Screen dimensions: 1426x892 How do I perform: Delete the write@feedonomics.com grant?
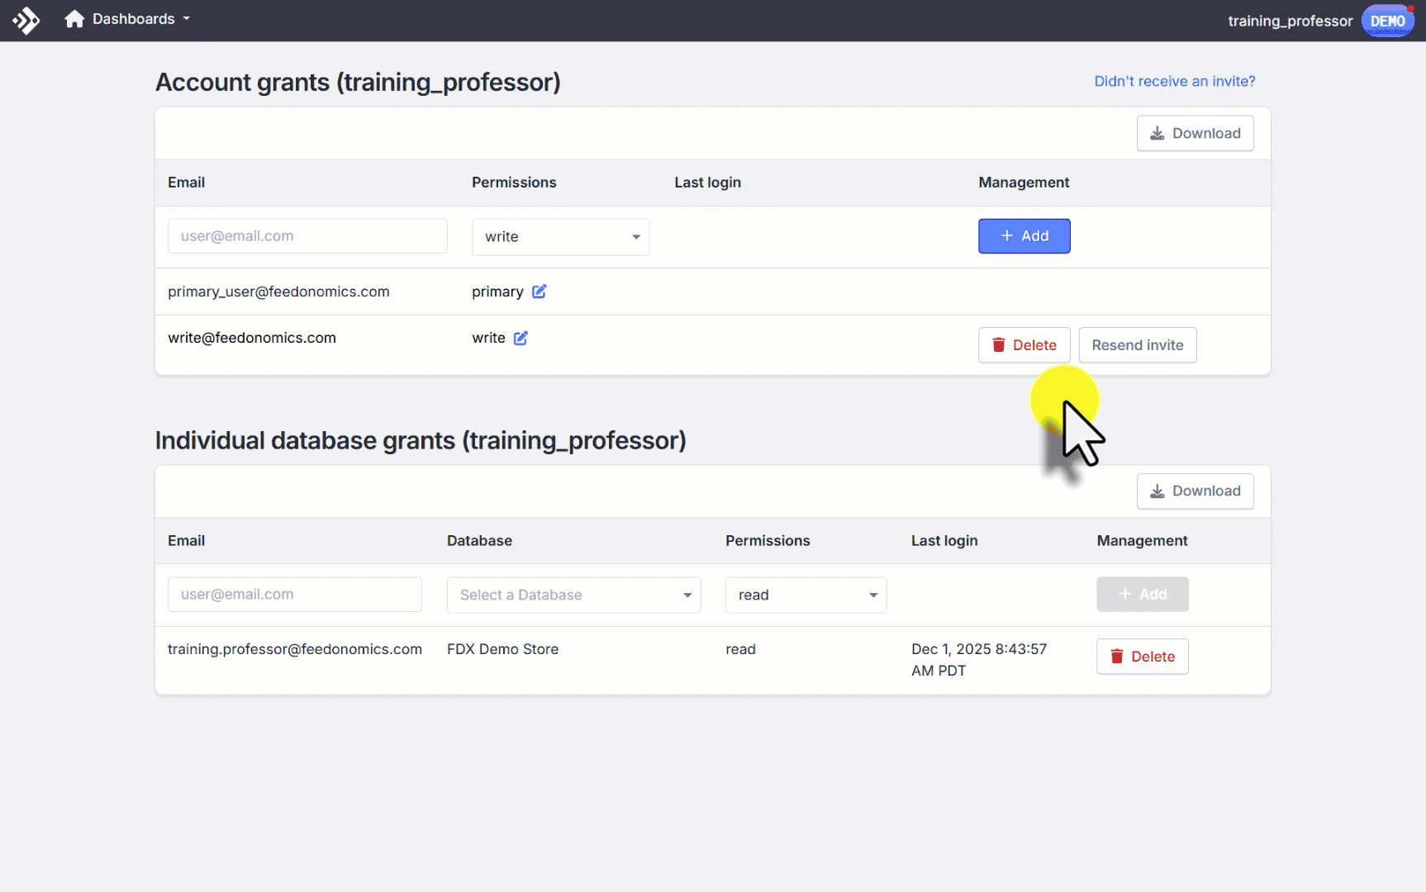click(1024, 345)
